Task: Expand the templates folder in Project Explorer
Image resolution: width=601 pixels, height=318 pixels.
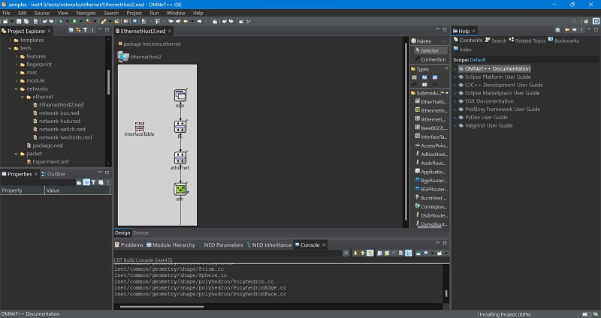Action: coord(10,40)
